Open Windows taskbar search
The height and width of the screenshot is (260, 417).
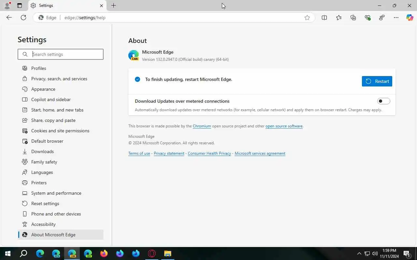pos(23,253)
